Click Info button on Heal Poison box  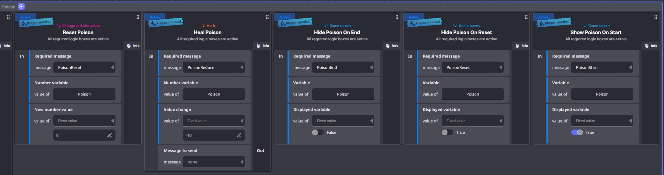click(x=262, y=46)
